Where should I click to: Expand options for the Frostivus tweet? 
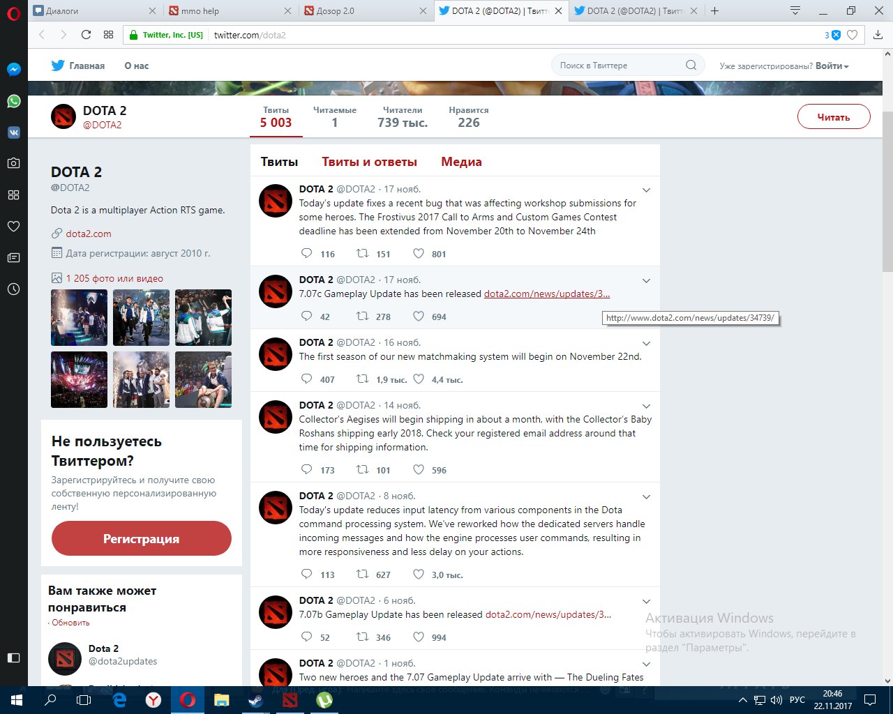(x=646, y=190)
